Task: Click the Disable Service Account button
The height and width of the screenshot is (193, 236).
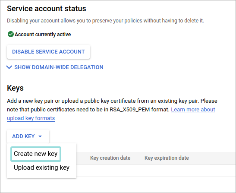Action: tap(48, 52)
